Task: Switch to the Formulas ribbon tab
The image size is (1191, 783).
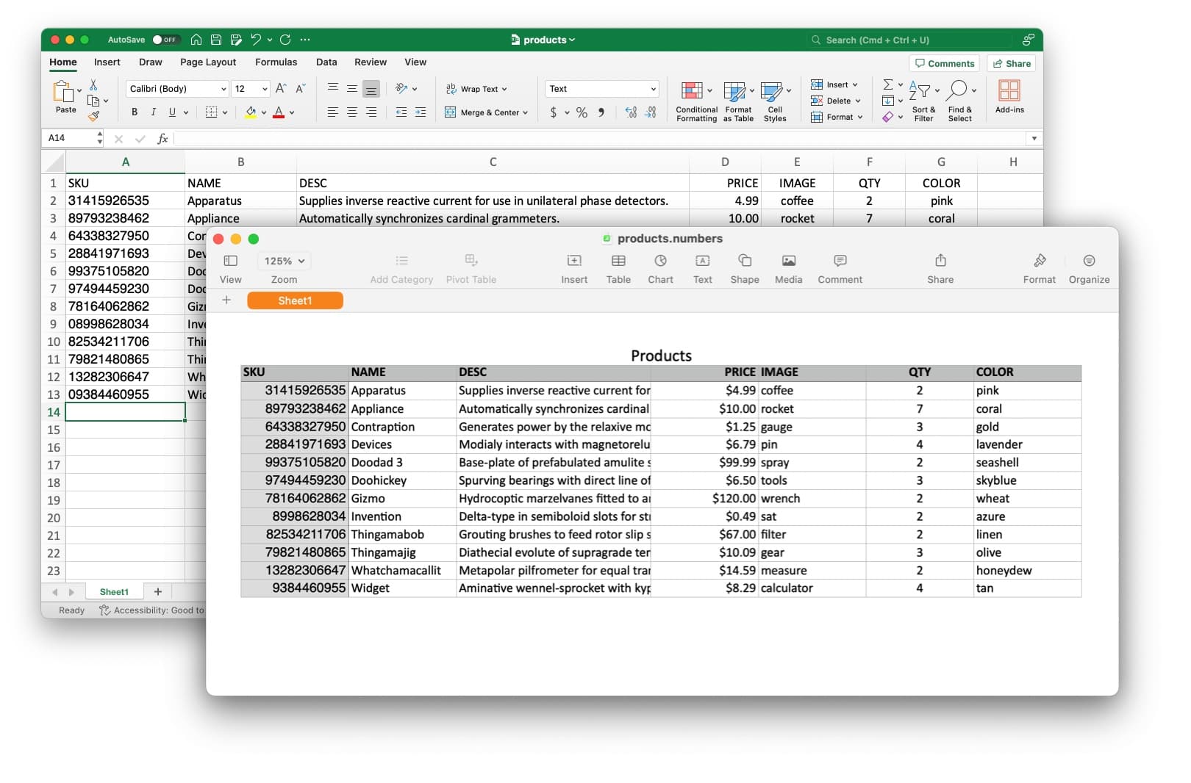Action: coord(276,62)
